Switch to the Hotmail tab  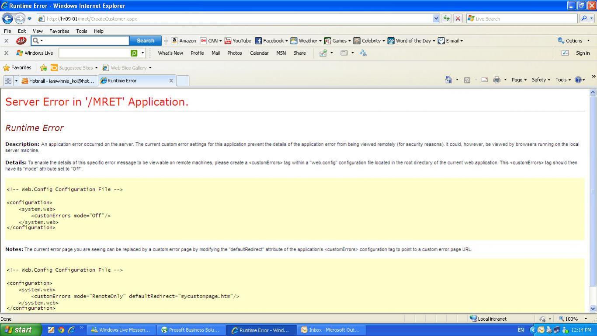(59, 80)
